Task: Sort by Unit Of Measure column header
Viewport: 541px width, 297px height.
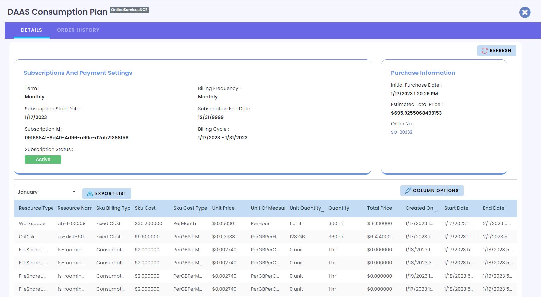Action: [x=268, y=208]
